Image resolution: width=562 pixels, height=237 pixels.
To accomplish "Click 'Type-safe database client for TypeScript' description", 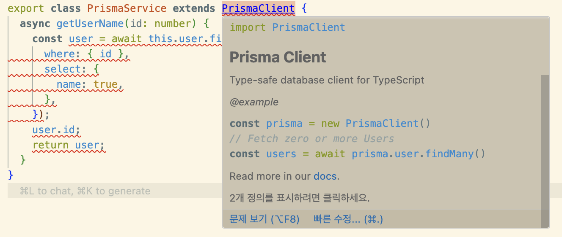I will click(327, 80).
